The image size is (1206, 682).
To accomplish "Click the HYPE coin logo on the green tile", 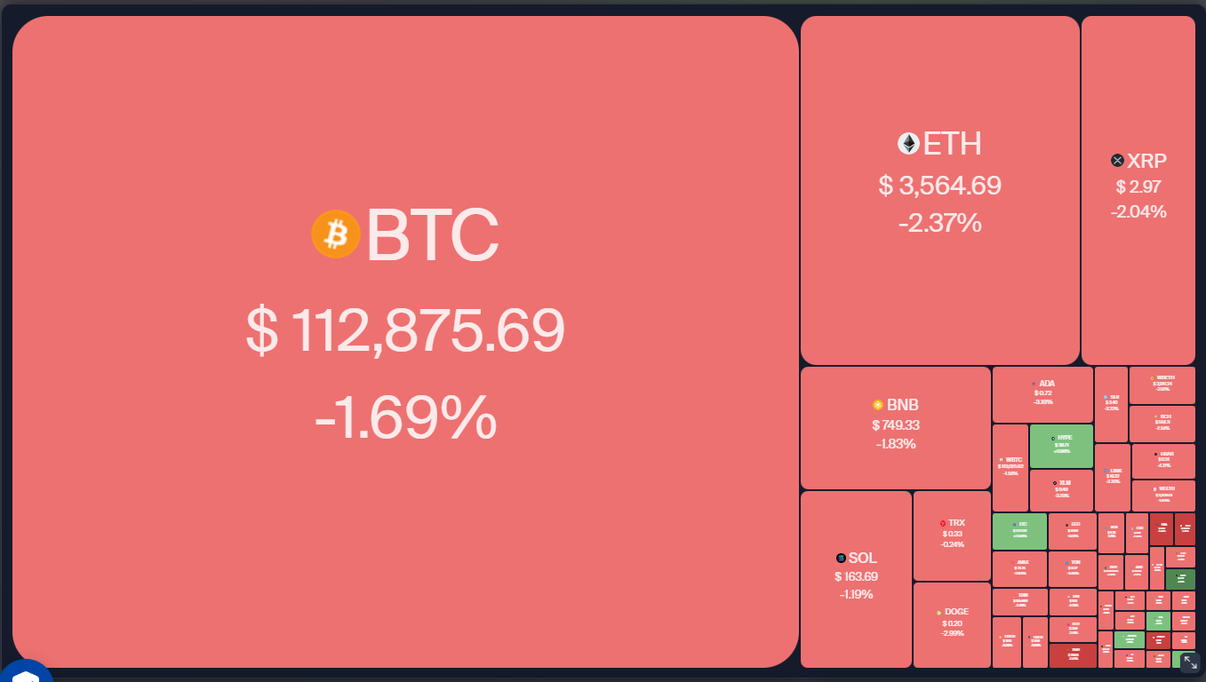I will (1053, 438).
